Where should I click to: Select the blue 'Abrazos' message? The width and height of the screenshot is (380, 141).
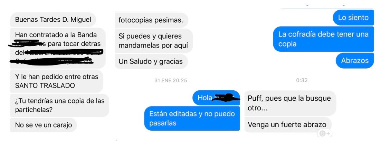coord(355,60)
